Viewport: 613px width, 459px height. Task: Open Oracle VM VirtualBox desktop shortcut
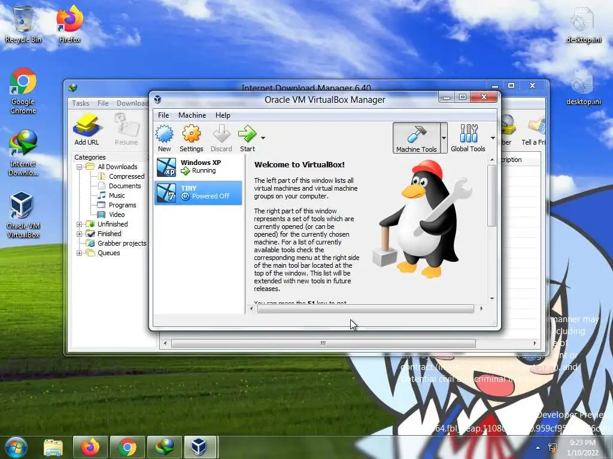[x=23, y=215]
